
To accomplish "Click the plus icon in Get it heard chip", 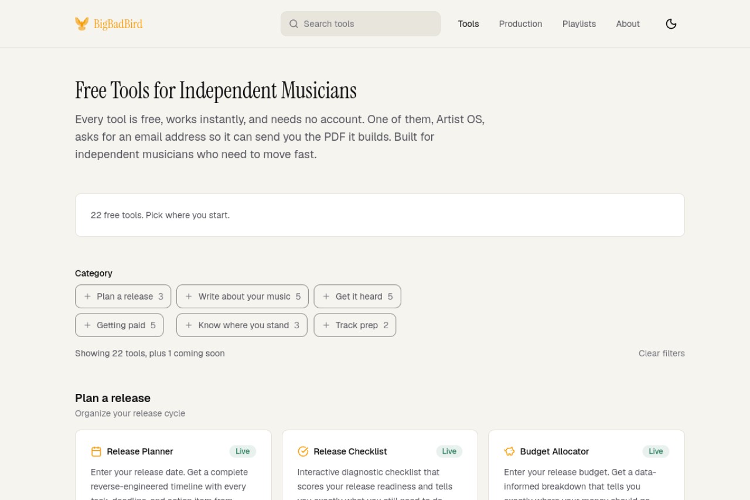I will click(326, 297).
